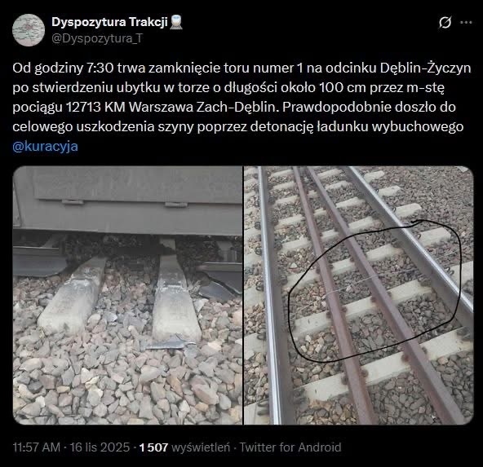Click the tweet text starting Od godziny 7:30
483x467 pixels.
click(241, 97)
